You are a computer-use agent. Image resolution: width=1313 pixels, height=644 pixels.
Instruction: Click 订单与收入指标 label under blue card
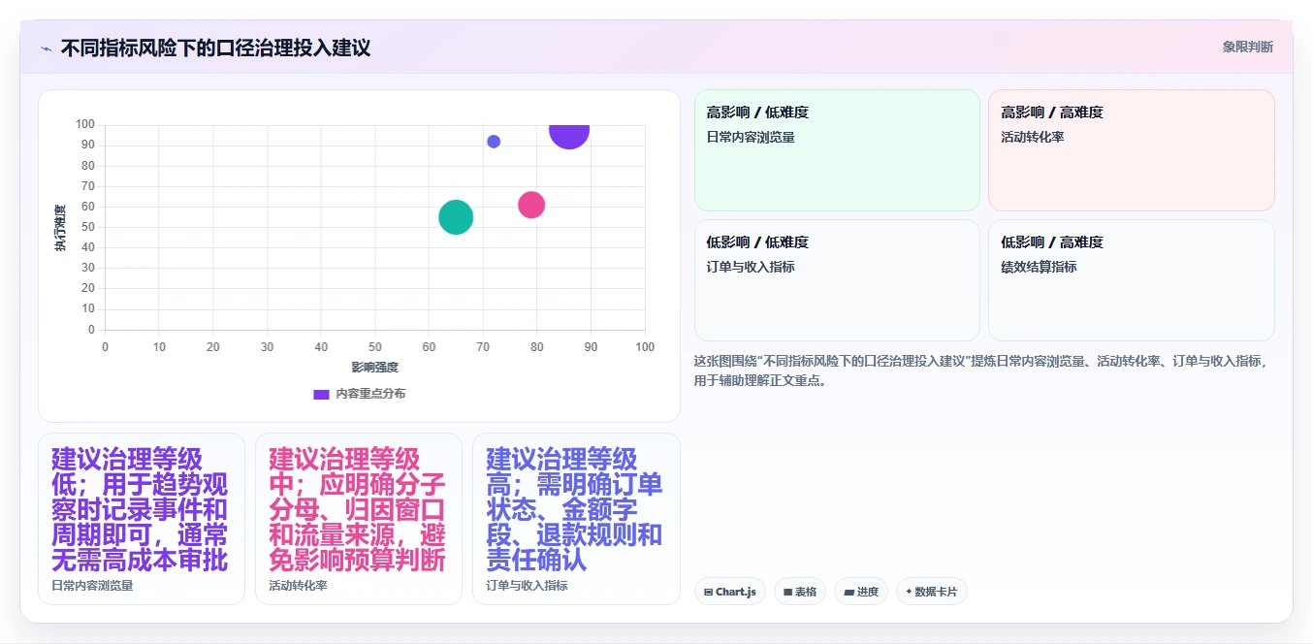(x=527, y=586)
